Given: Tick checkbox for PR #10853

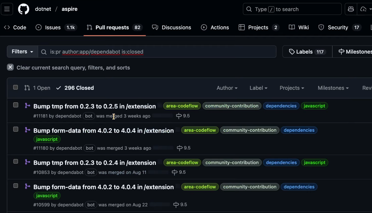Looking at the screenshot, I should tap(16, 161).
